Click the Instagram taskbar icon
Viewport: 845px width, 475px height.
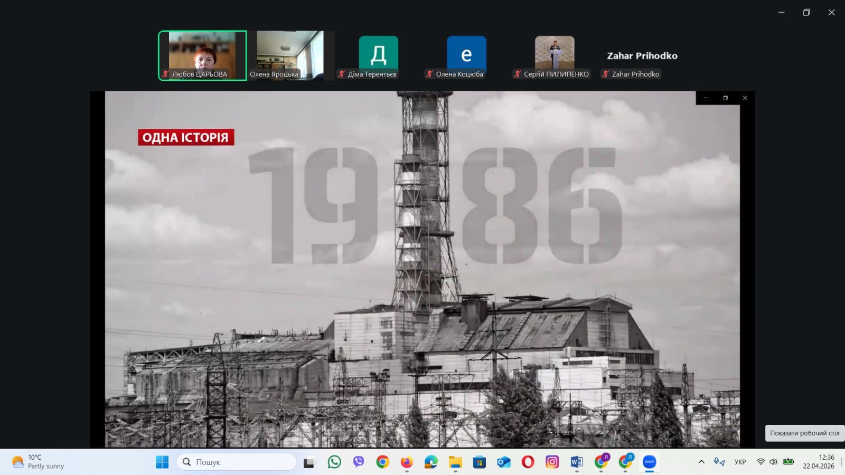pyautogui.click(x=552, y=462)
